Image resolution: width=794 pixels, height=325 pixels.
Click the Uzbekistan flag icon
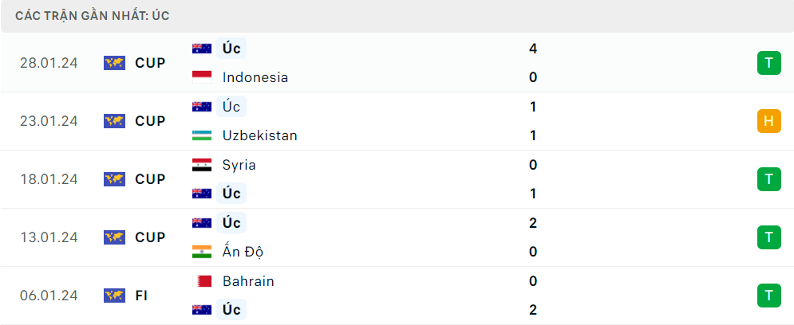tap(202, 135)
